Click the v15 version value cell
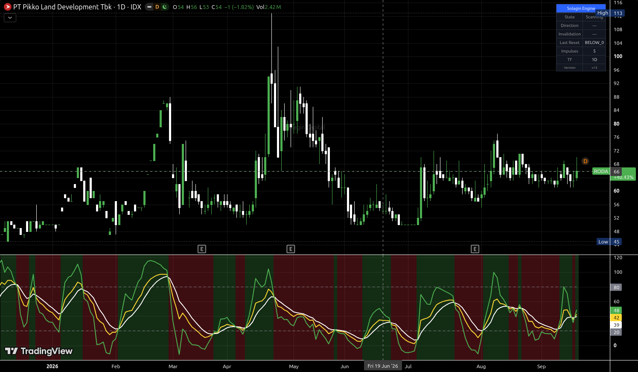The image size is (638, 372). pyautogui.click(x=594, y=67)
